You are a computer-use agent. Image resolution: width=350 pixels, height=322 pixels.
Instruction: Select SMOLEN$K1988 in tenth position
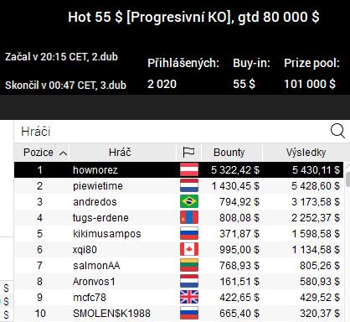178,314
